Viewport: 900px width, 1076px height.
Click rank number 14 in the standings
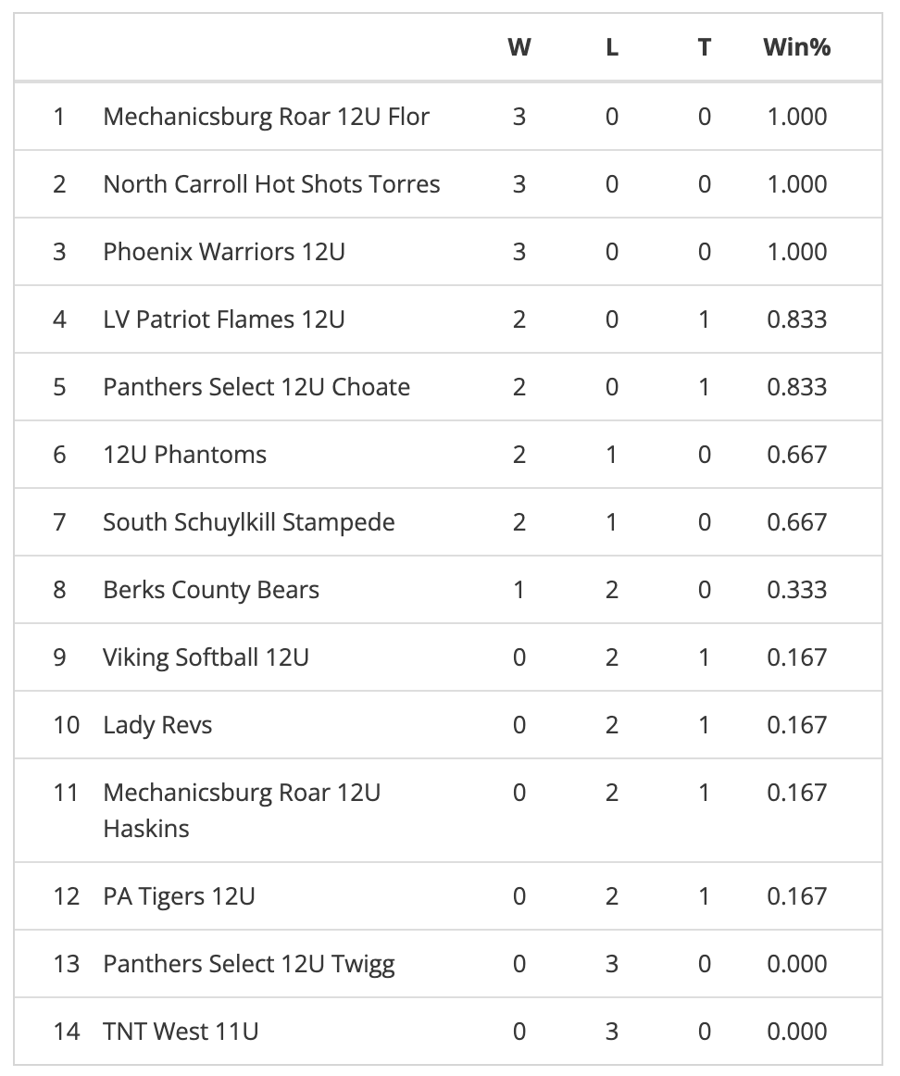[x=67, y=1032]
